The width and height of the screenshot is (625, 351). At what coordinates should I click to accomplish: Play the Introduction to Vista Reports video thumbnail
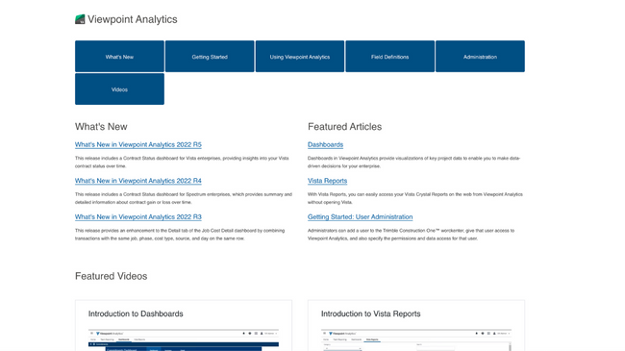416,340
